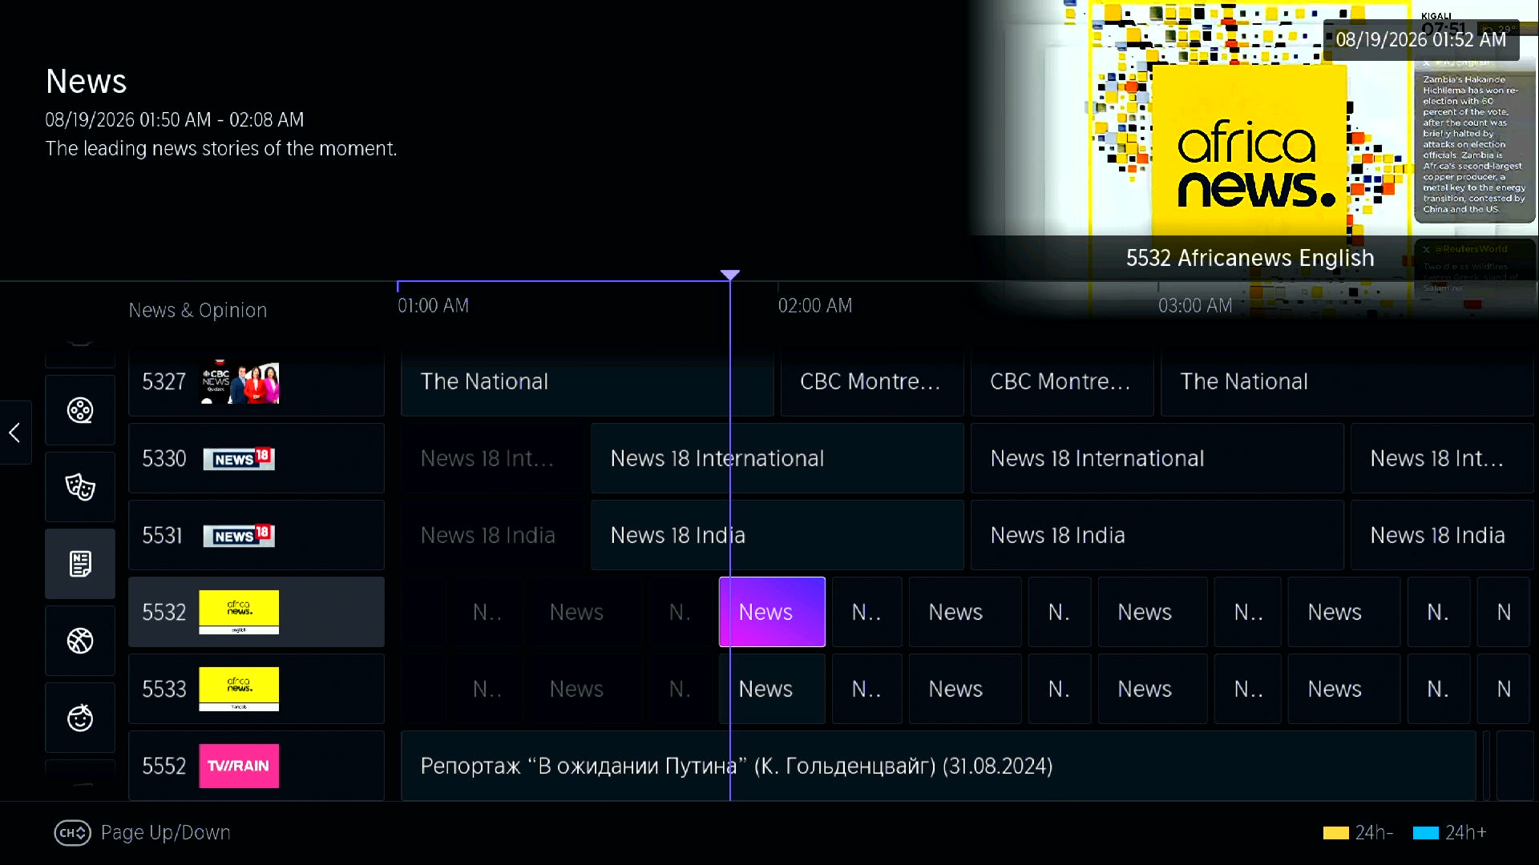Click the blue 24h+ swatch

tap(1425, 833)
